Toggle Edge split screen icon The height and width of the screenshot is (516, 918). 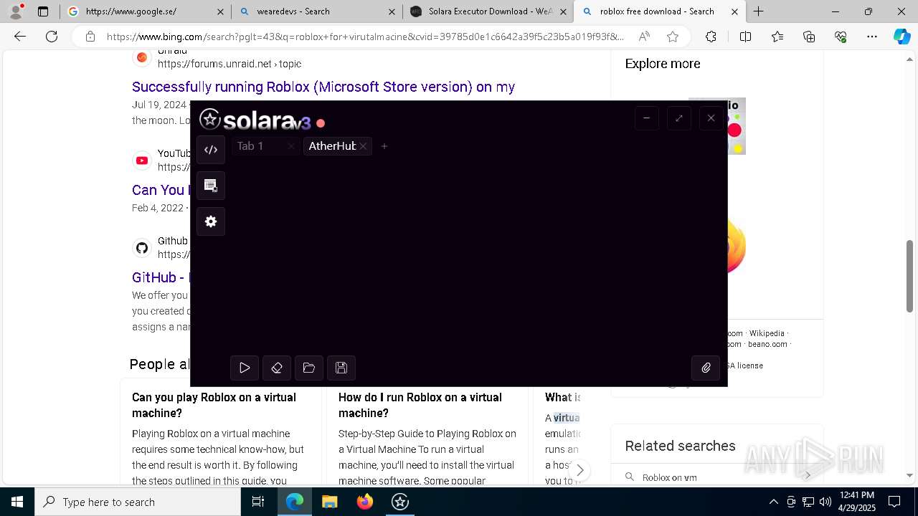point(745,37)
